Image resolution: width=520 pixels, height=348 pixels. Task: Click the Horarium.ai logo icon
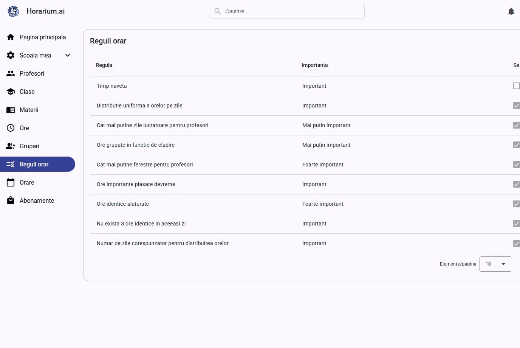click(x=13, y=11)
